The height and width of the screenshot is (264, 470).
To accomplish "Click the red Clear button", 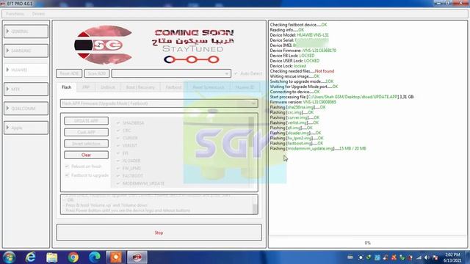I will click(x=87, y=155).
